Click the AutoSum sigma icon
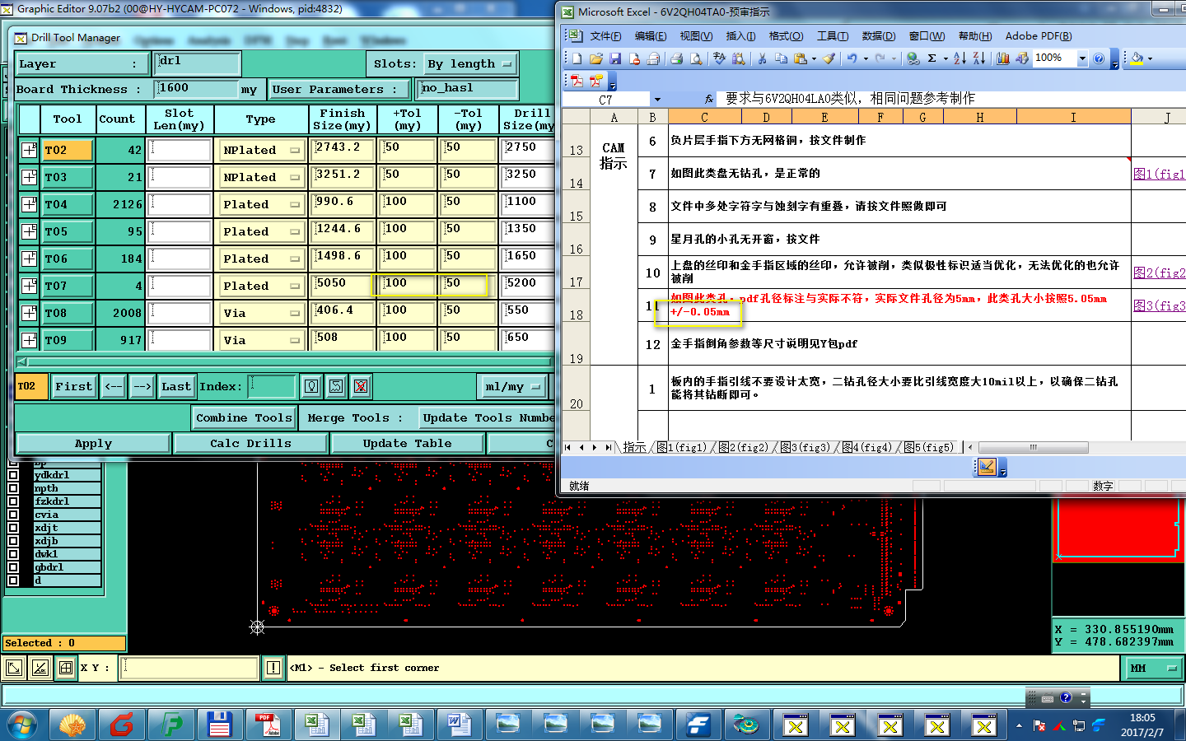 (932, 58)
